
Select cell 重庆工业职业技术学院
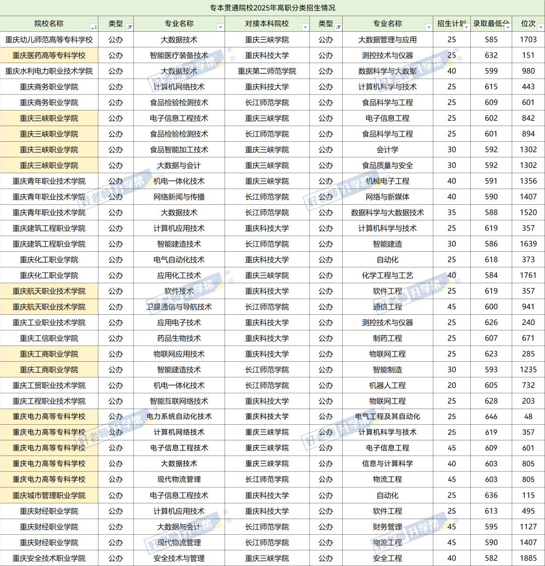click(49, 322)
